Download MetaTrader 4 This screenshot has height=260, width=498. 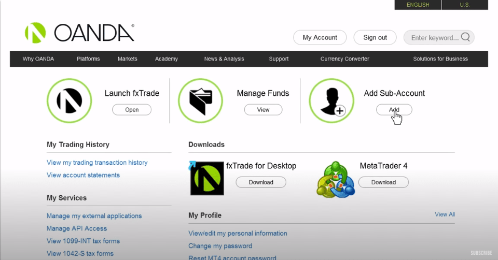383,182
